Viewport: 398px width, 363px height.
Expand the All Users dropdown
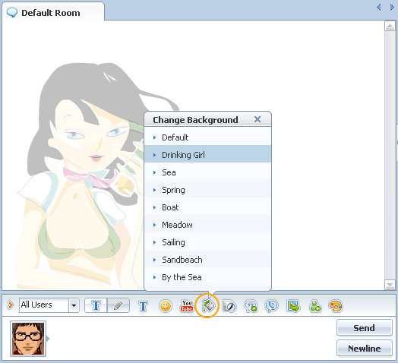pyautogui.click(x=74, y=305)
